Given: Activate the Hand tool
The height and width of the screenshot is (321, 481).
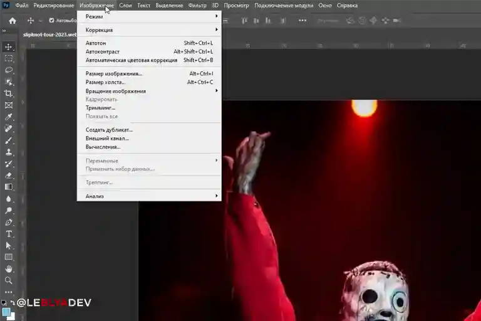Looking at the screenshot, I should click(x=9, y=269).
